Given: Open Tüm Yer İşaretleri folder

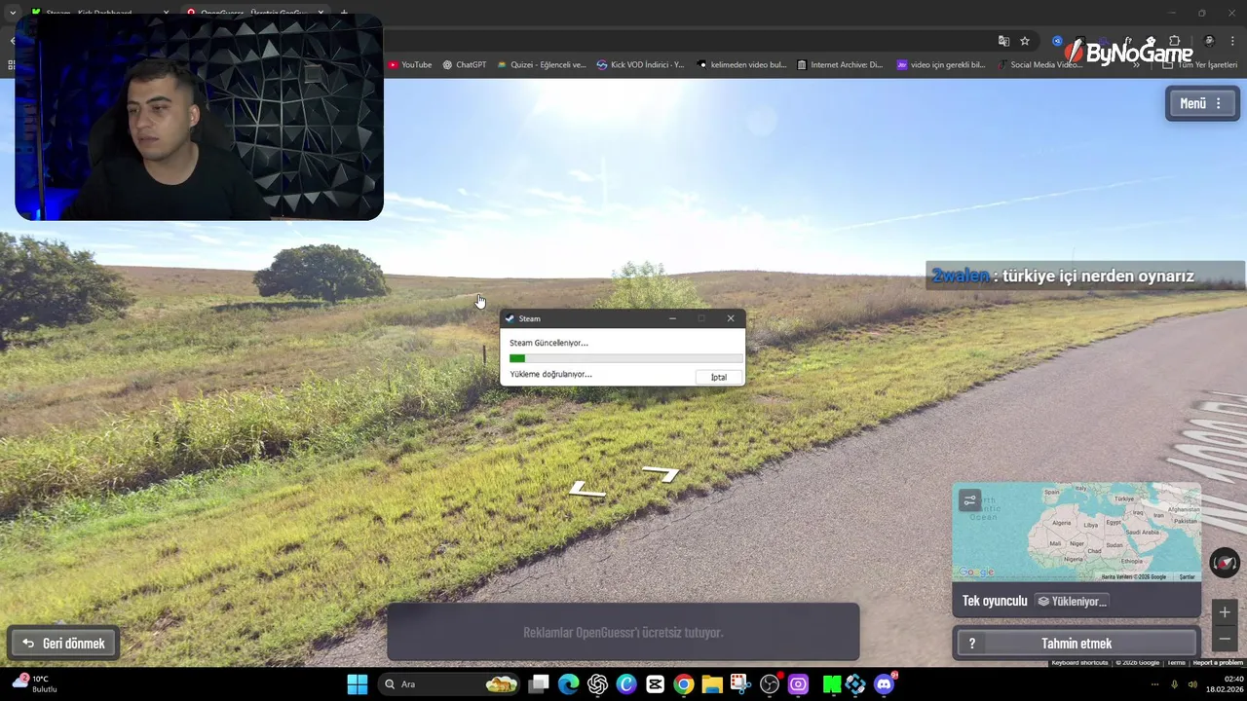Looking at the screenshot, I should point(1200,65).
